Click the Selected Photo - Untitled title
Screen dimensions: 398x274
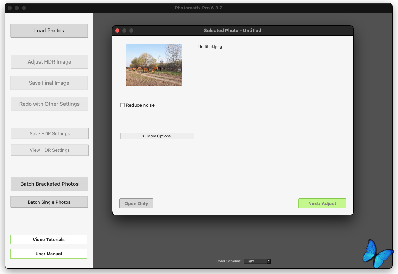click(x=232, y=31)
